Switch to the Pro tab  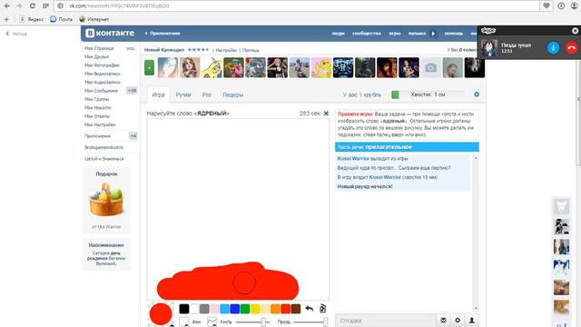(x=207, y=94)
